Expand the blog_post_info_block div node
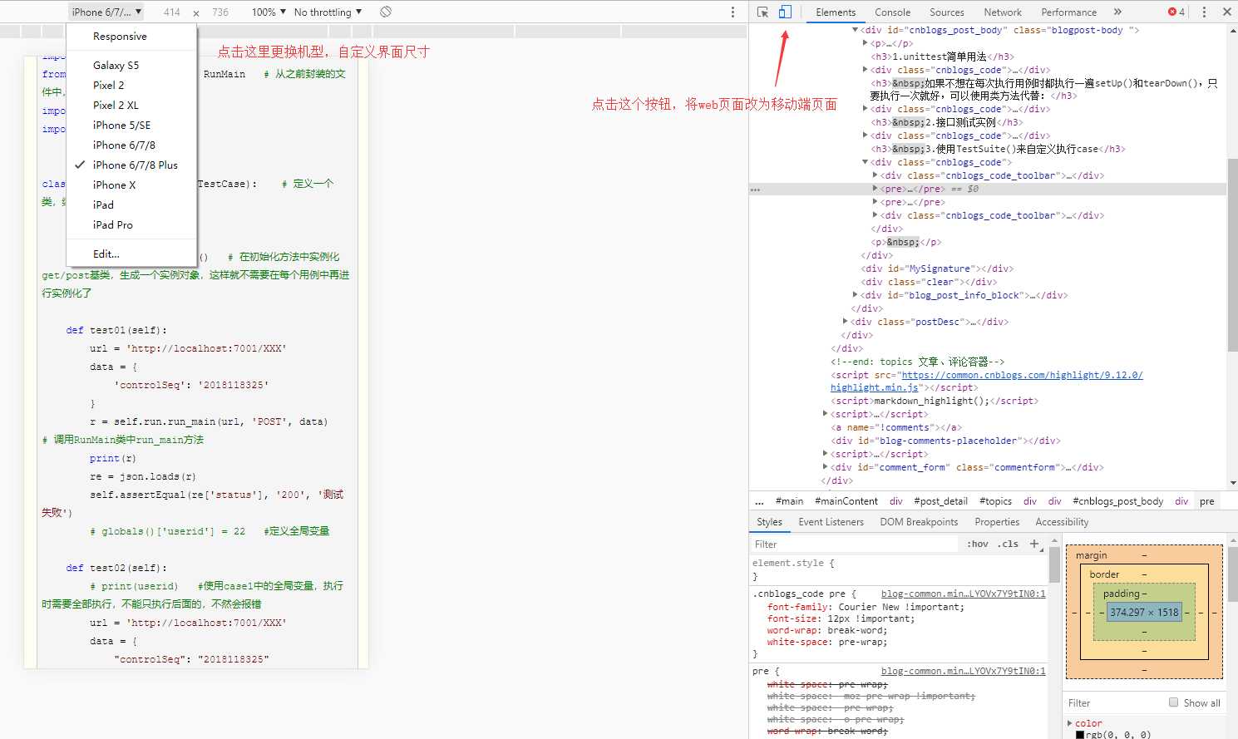Viewport: 1238px width, 739px height. [855, 295]
